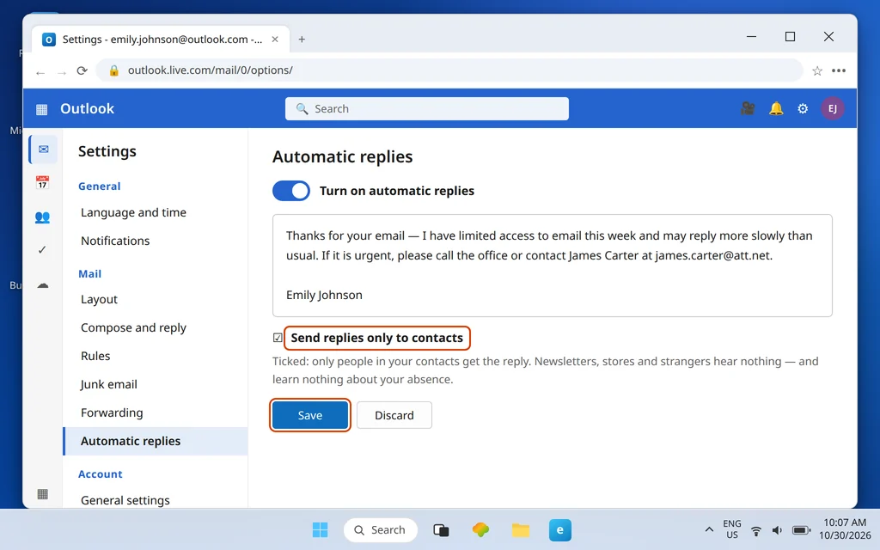Click the Outlook brand title
The image size is (880, 550).
[x=87, y=109]
